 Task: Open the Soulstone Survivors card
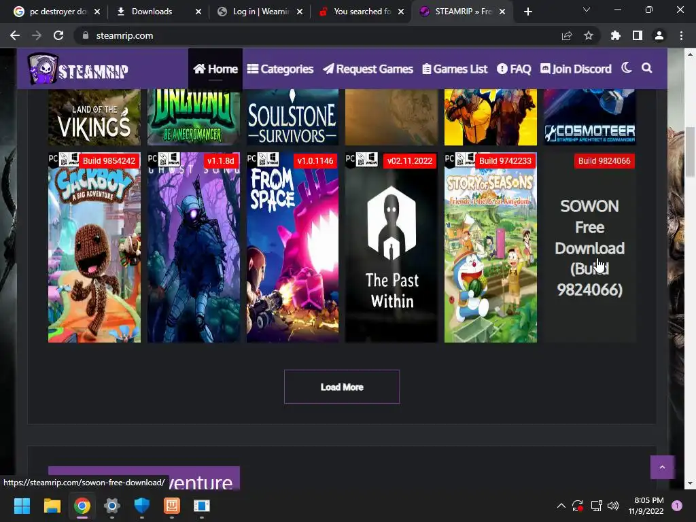292,117
